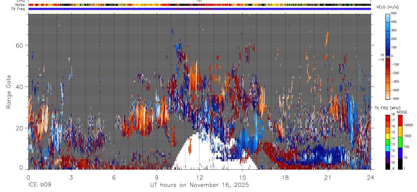Click the 500 label on velocity colorbar
This screenshot has height=192, width=417.
click(x=395, y=13)
